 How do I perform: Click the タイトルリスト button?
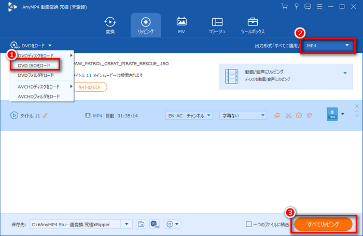coord(89,87)
